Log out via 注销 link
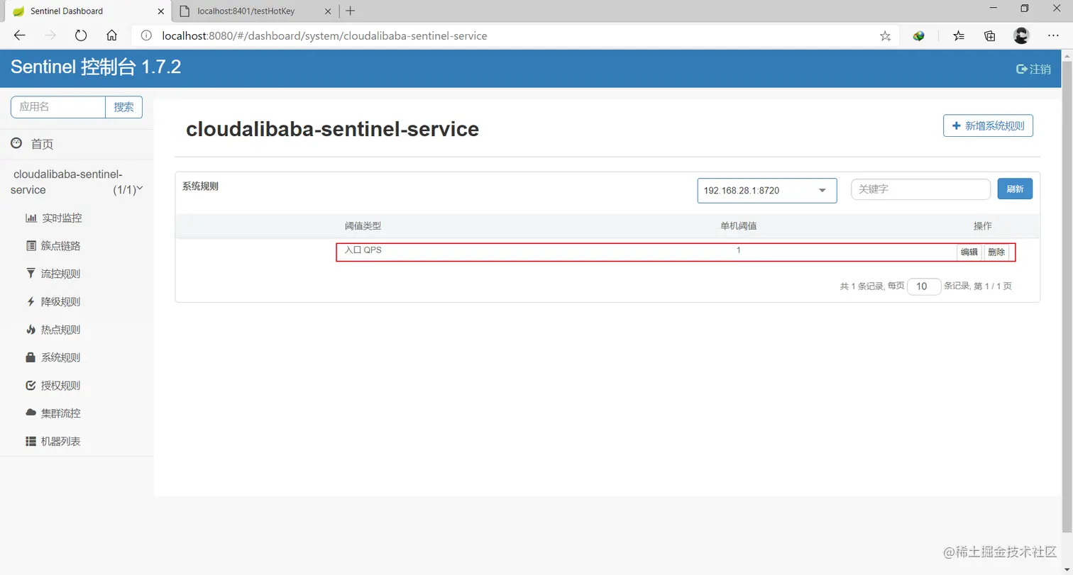Viewport: 1073px width, 575px height. tap(1034, 69)
